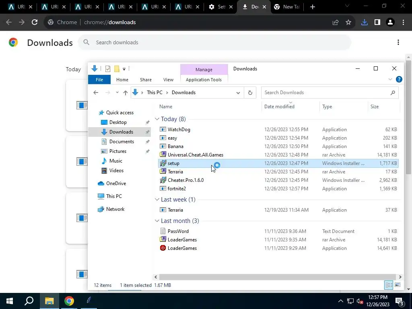Refresh the Downloads folder view
The width and height of the screenshot is (412, 309).
click(x=250, y=93)
